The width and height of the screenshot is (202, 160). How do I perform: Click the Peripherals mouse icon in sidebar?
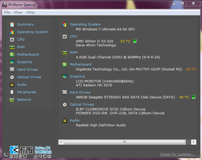[12, 92]
